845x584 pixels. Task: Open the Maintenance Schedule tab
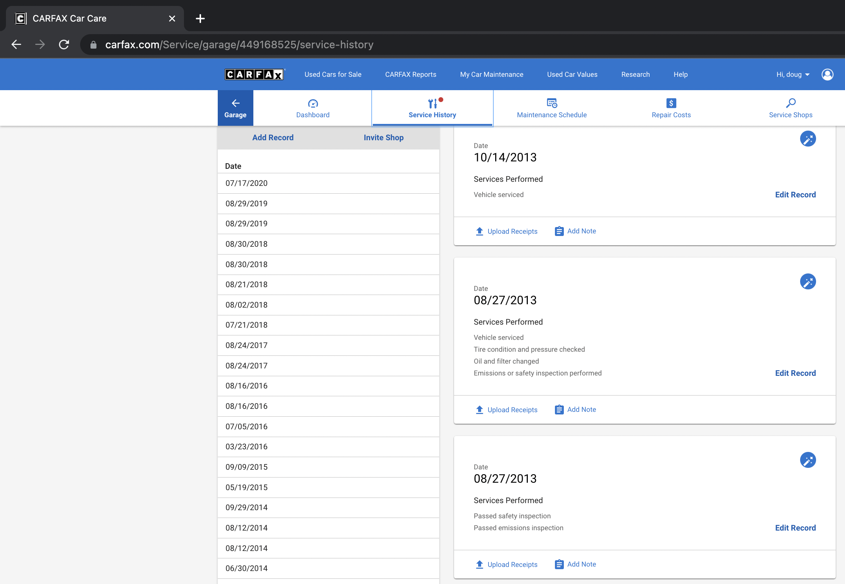[x=552, y=108]
